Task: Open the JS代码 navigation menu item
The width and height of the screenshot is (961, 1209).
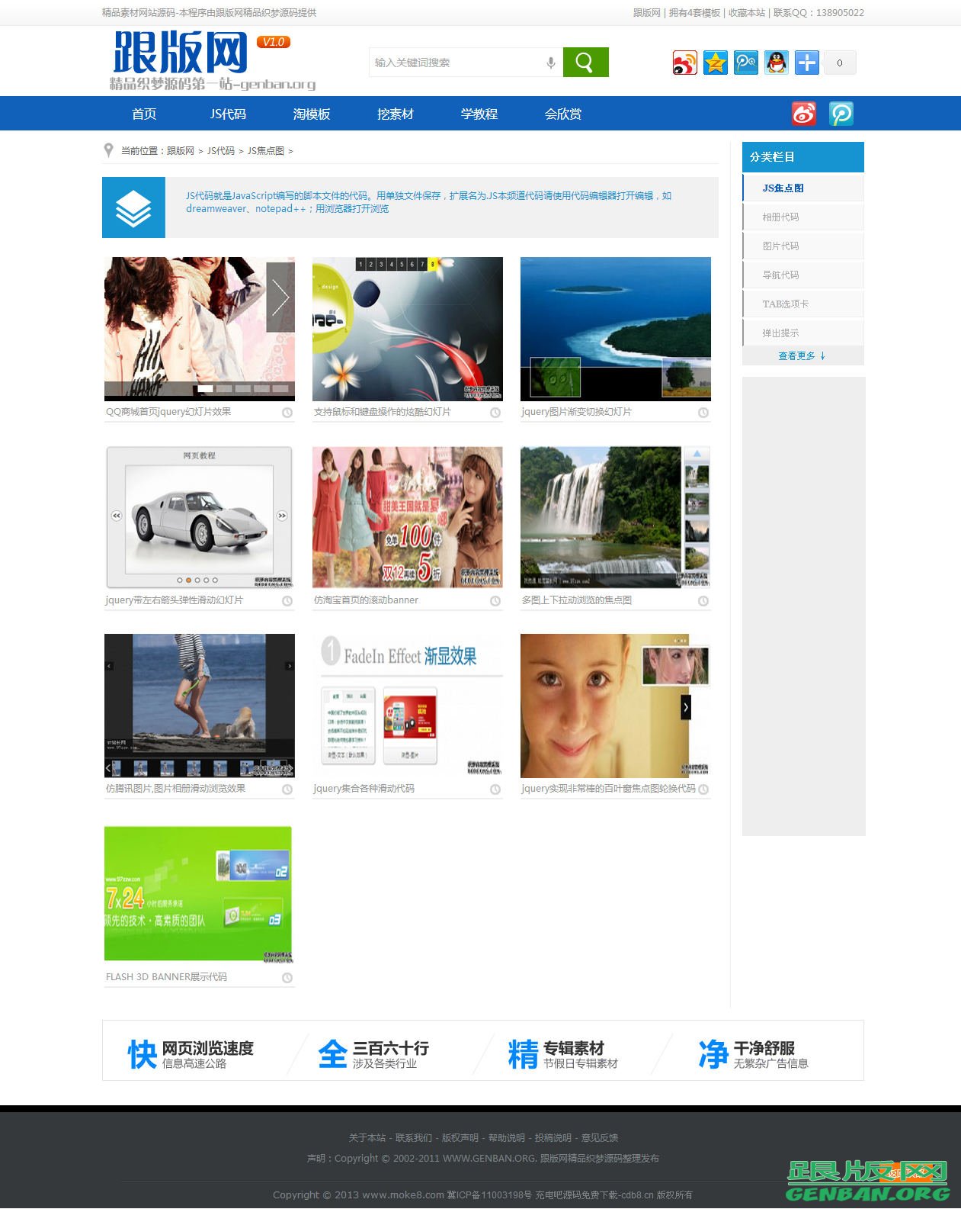Action: click(x=228, y=114)
